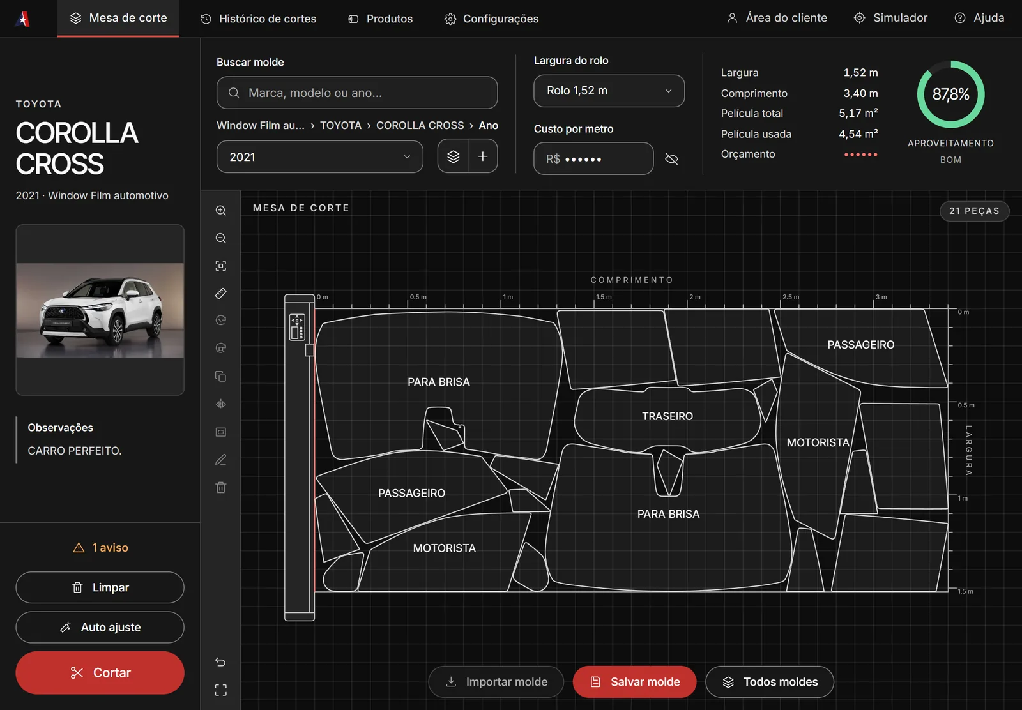Open Todos moldes button
The height and width of the screenshot is (710, 1022).
coord(770,682)
